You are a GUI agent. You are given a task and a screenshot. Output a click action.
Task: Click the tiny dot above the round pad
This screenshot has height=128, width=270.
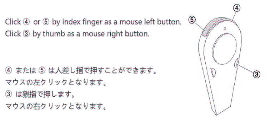[x=225, y=29]
